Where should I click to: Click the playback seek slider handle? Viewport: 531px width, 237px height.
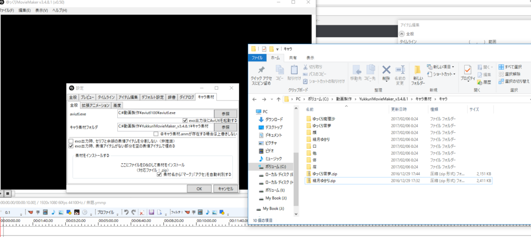(x=13, y=193)
